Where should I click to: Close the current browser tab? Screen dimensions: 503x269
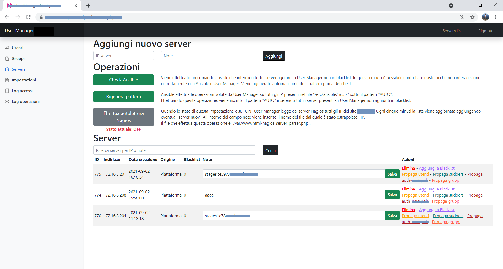pyautogui.click(x=76, y=5)
